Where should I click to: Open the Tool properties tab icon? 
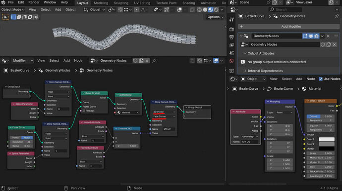pos(231,20)
